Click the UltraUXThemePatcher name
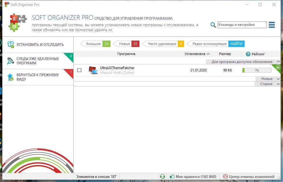The width and height of the screenshot is (283, 182). click(x=117, y=68)
